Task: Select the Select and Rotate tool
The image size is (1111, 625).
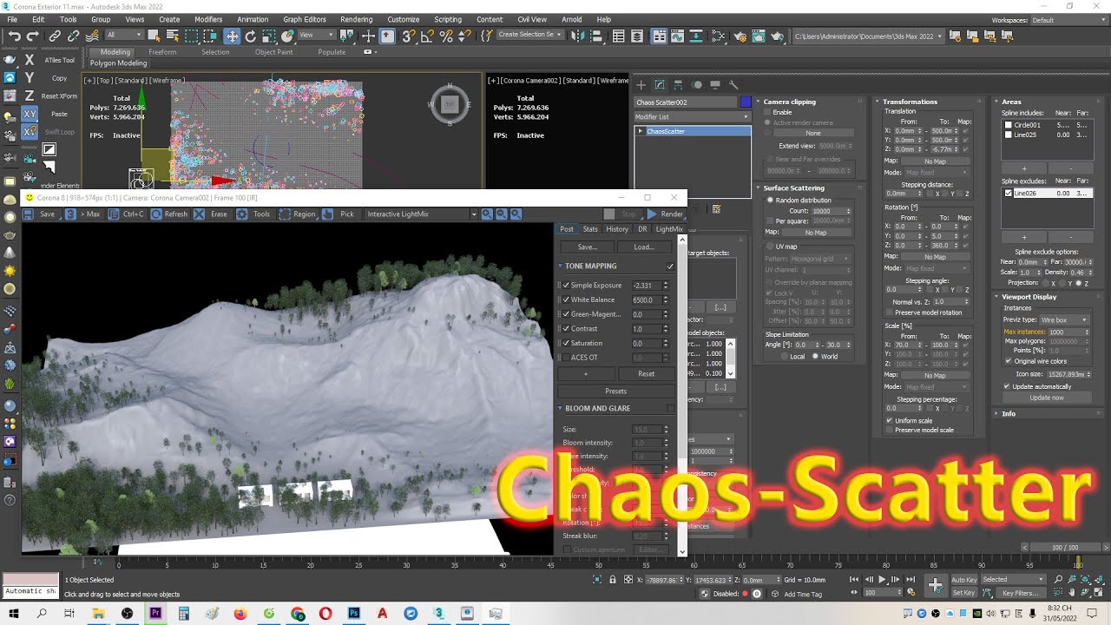Action: point(251,36)
